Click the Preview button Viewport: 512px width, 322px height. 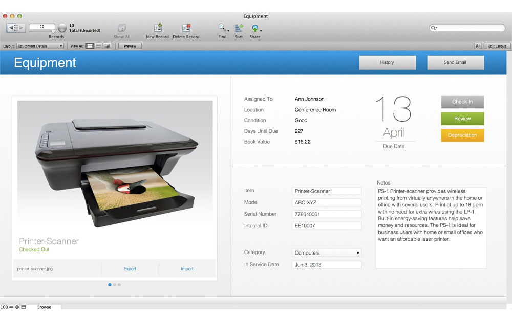130,46
